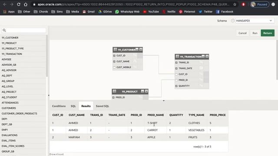Switch to the Conditions tab
The image size is (278, 156).
pos(59,106)
